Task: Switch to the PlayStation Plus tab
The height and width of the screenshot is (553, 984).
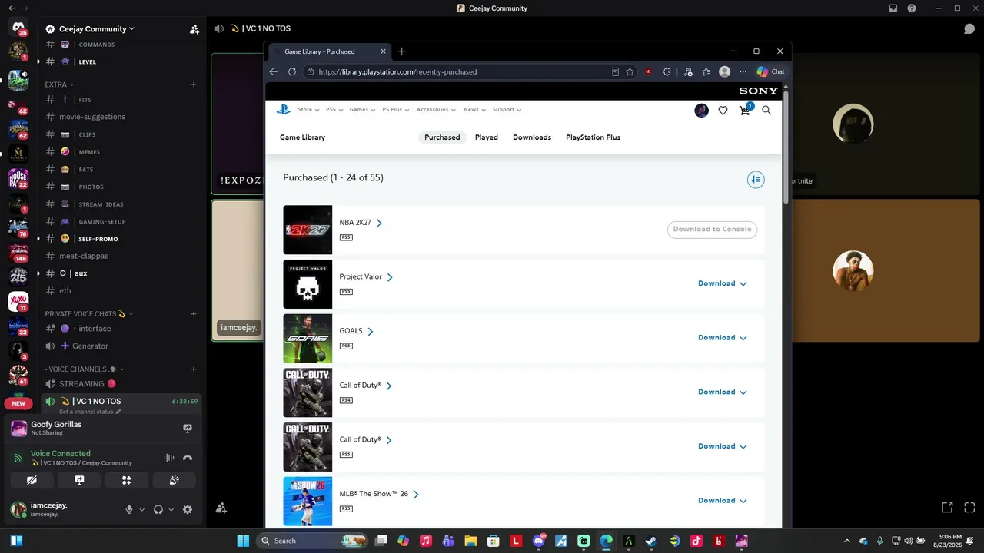Action: [x=593, y=137]
